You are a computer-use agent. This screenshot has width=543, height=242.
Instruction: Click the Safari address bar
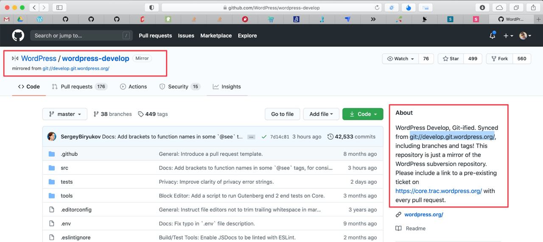click(271, 8)
